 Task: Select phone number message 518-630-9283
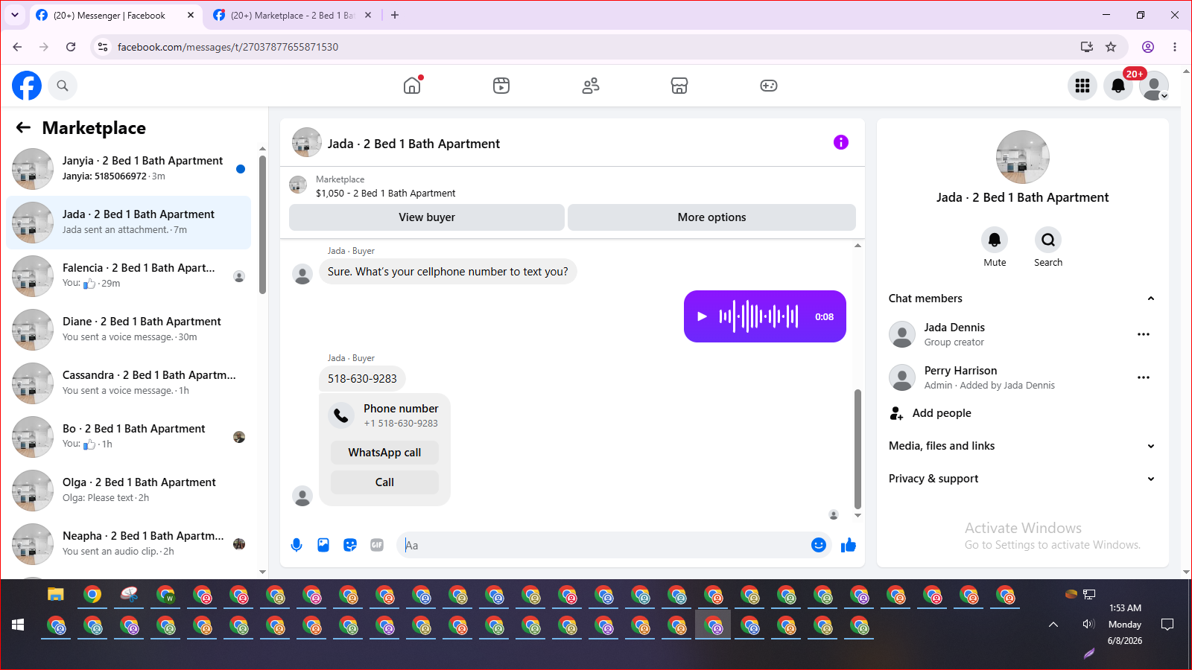click(x=362, y=378)
